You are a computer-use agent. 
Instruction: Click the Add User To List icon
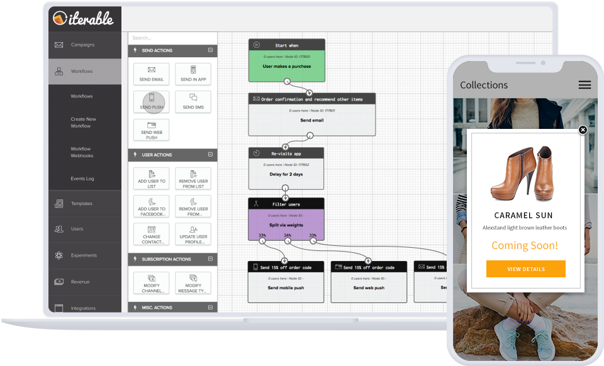[152, 178]
